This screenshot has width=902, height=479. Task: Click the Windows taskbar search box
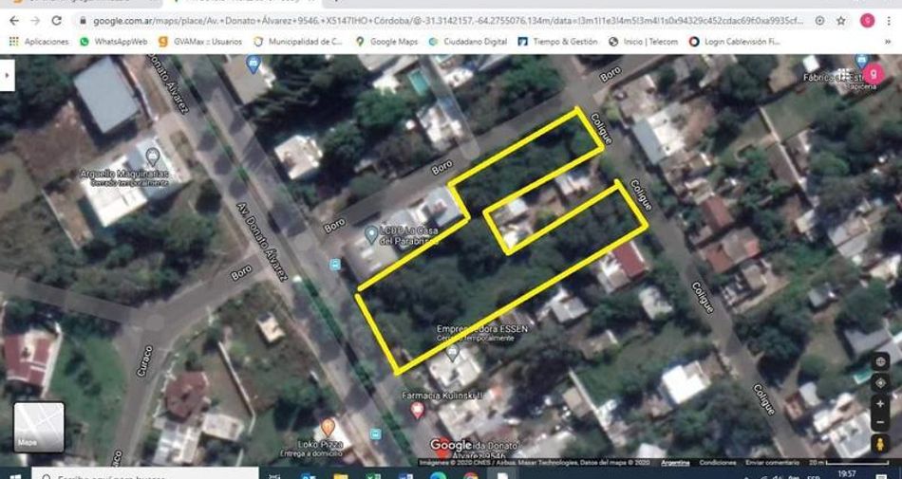pos(145,474)
